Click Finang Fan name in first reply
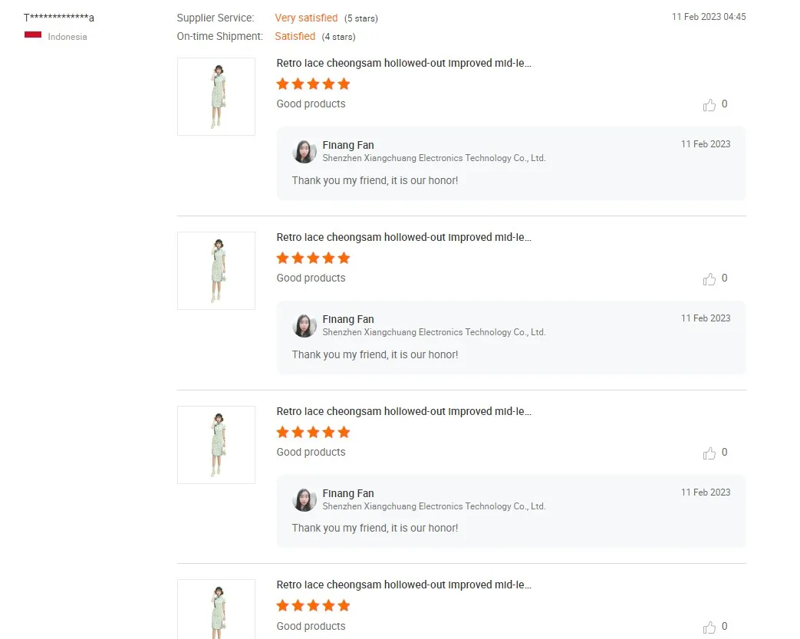The height and width of the screenshot is (639, 800). coord(348,145)
